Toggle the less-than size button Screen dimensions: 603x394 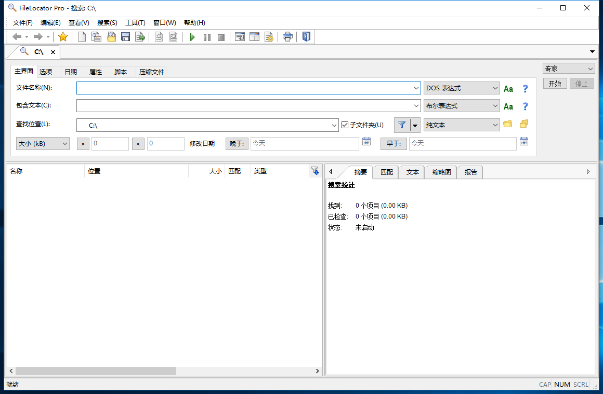[138, 144]
